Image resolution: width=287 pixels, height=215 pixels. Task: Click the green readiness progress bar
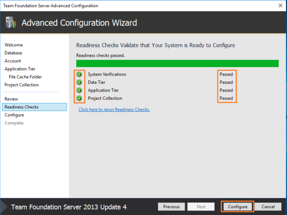177,63
